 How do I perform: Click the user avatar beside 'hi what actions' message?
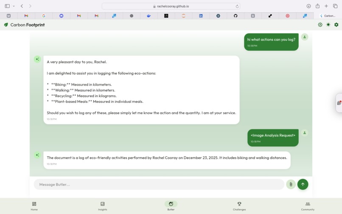305,37
